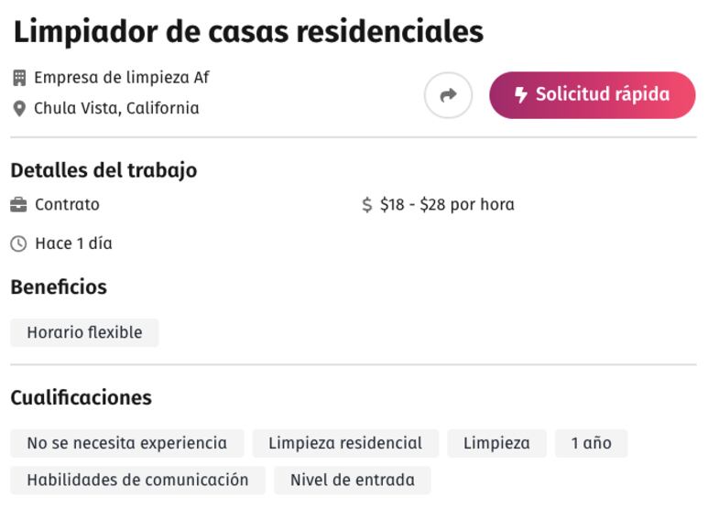
Task: Click the clock icon near Hace 1 día
Action: 18,244
